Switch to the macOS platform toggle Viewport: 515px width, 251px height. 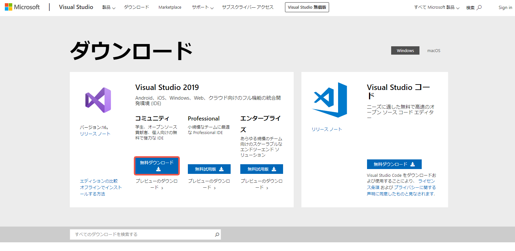coord(434,50)
